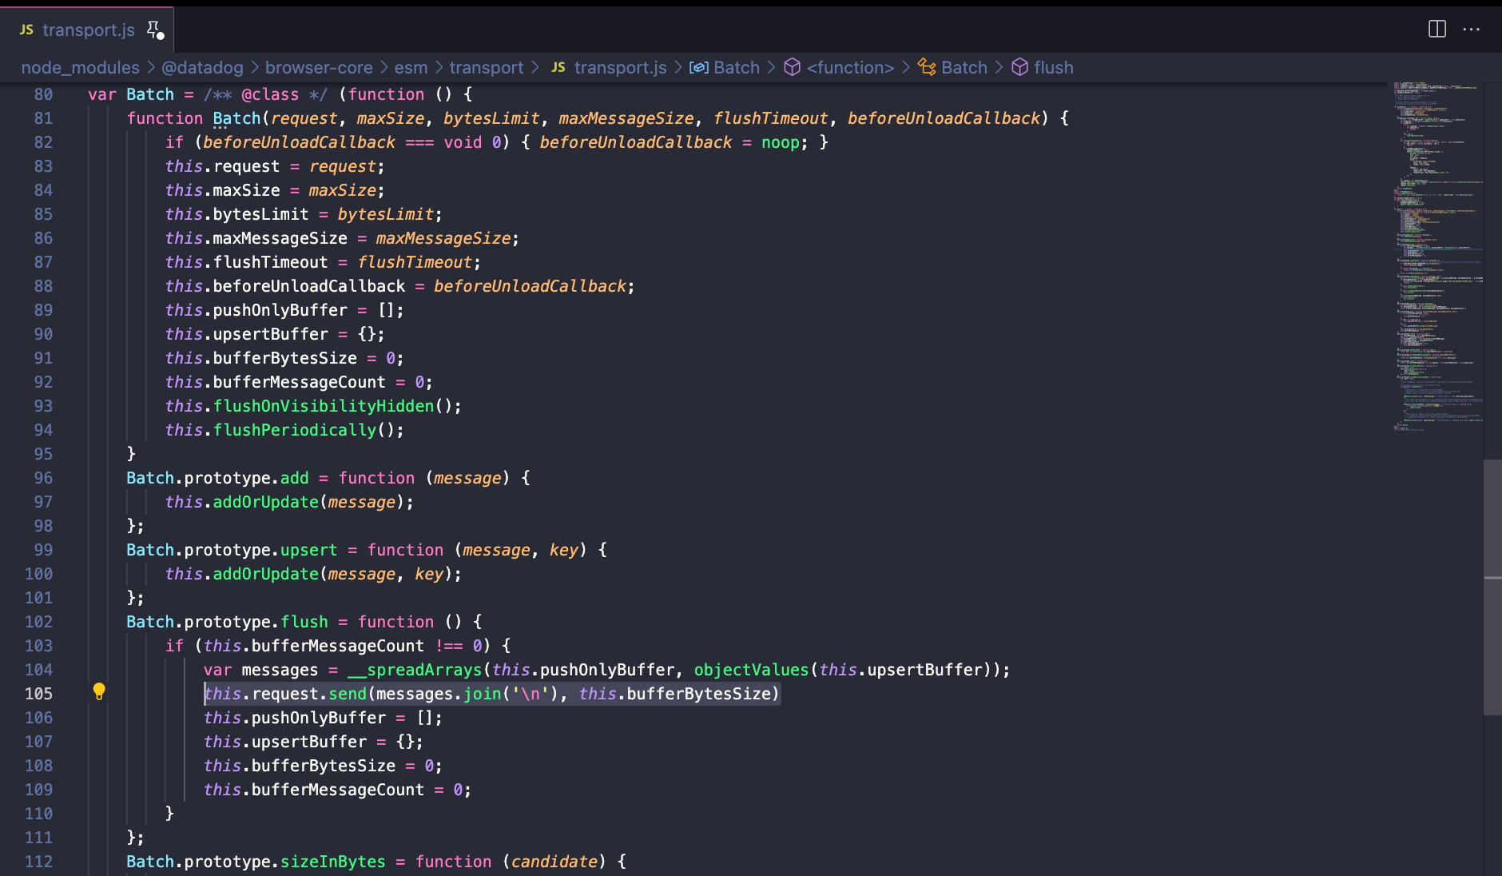
Task: Click the Batch class symbol icon in breadcrumb
Action: [926, 67]
